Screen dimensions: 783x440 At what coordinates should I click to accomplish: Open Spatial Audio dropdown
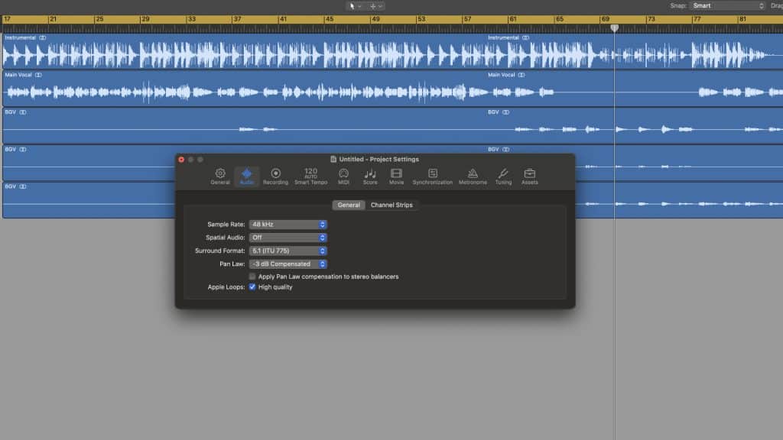pyautogui.click(x=288, y=238)
